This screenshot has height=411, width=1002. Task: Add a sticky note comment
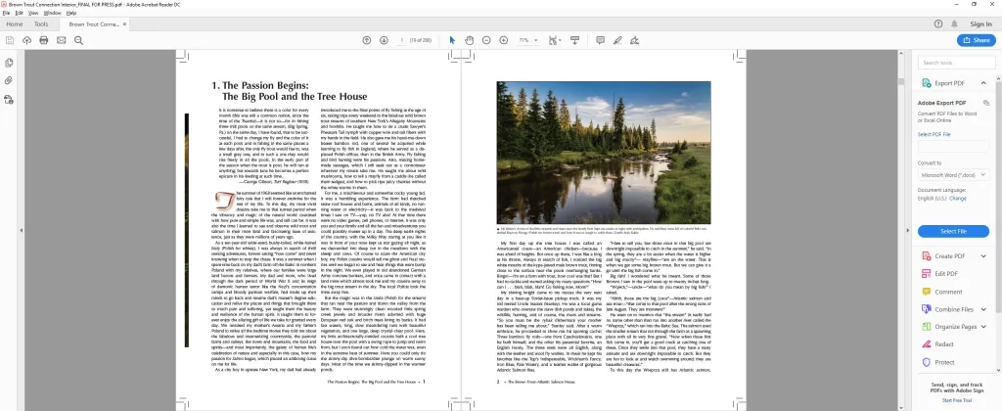pyautogui.click(x=600, y=40)
